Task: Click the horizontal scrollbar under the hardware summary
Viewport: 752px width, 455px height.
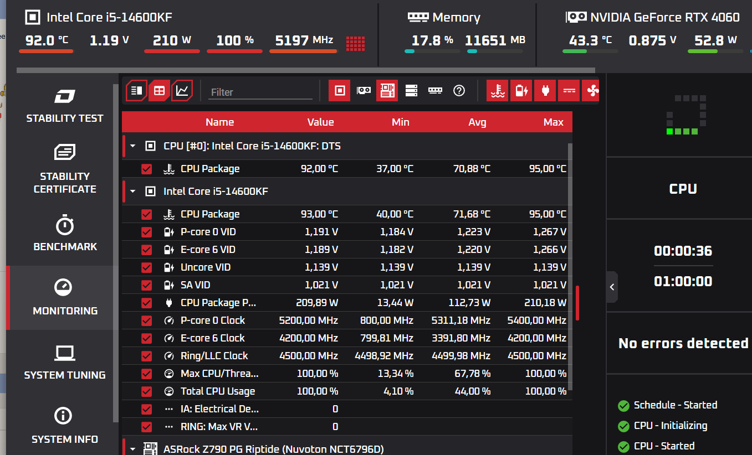Action: pos(306,70)
